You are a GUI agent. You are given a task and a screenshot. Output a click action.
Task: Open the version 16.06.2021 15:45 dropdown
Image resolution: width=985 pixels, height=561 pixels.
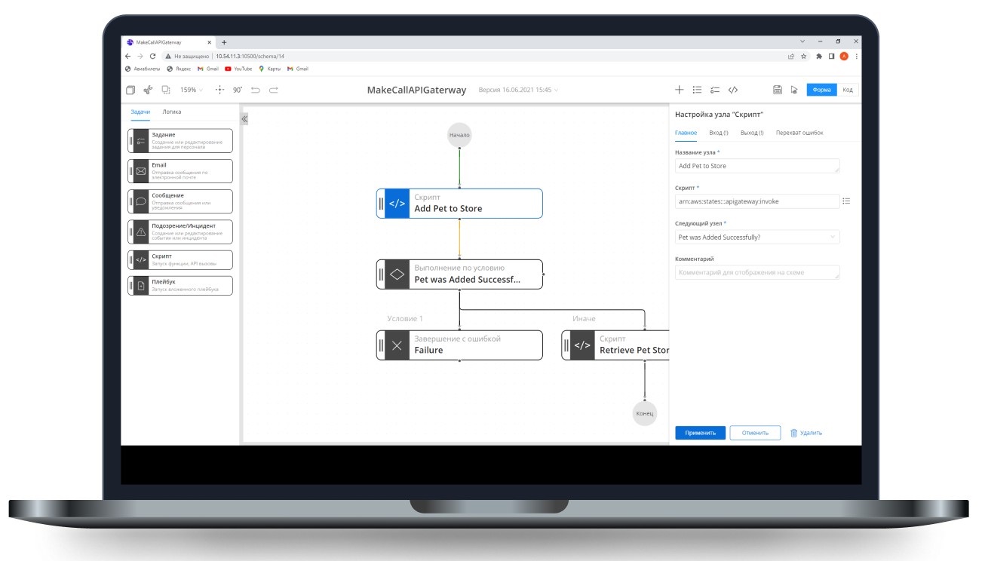coord(518,90)
